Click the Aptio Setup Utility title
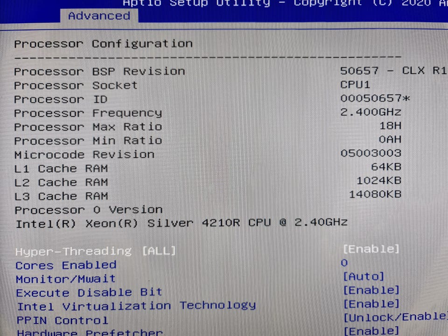This screenshot has height=336, width=448. pyautogui.click(x=196, y=3)
